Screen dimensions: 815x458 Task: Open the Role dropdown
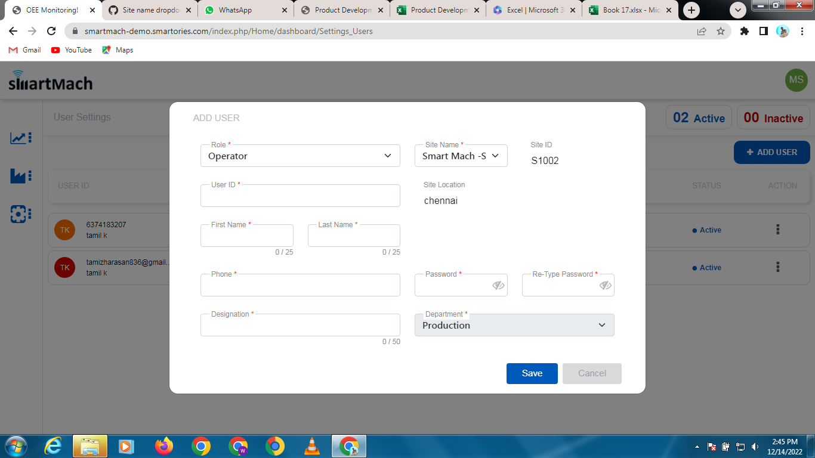tap(300, 156)
